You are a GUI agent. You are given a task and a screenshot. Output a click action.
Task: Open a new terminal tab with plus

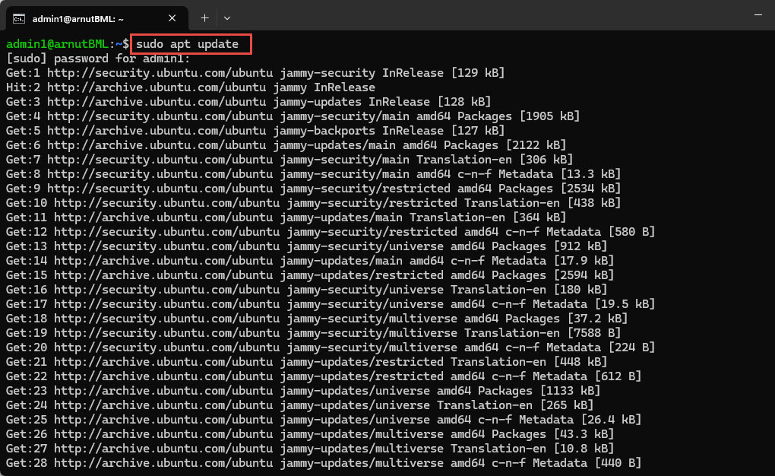click(x=204, y=18)
